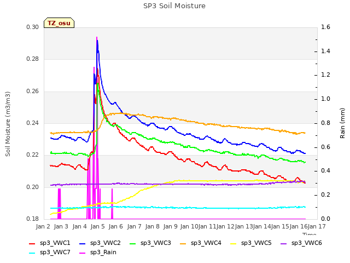Click the green sp3_VWC3 legend swatch
Screen dimensions: 350x263
[133, 244]
